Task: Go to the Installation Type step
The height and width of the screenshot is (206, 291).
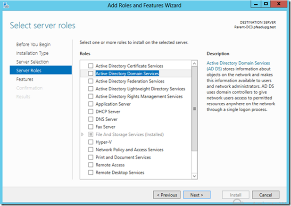Action: tap(32, 53)
